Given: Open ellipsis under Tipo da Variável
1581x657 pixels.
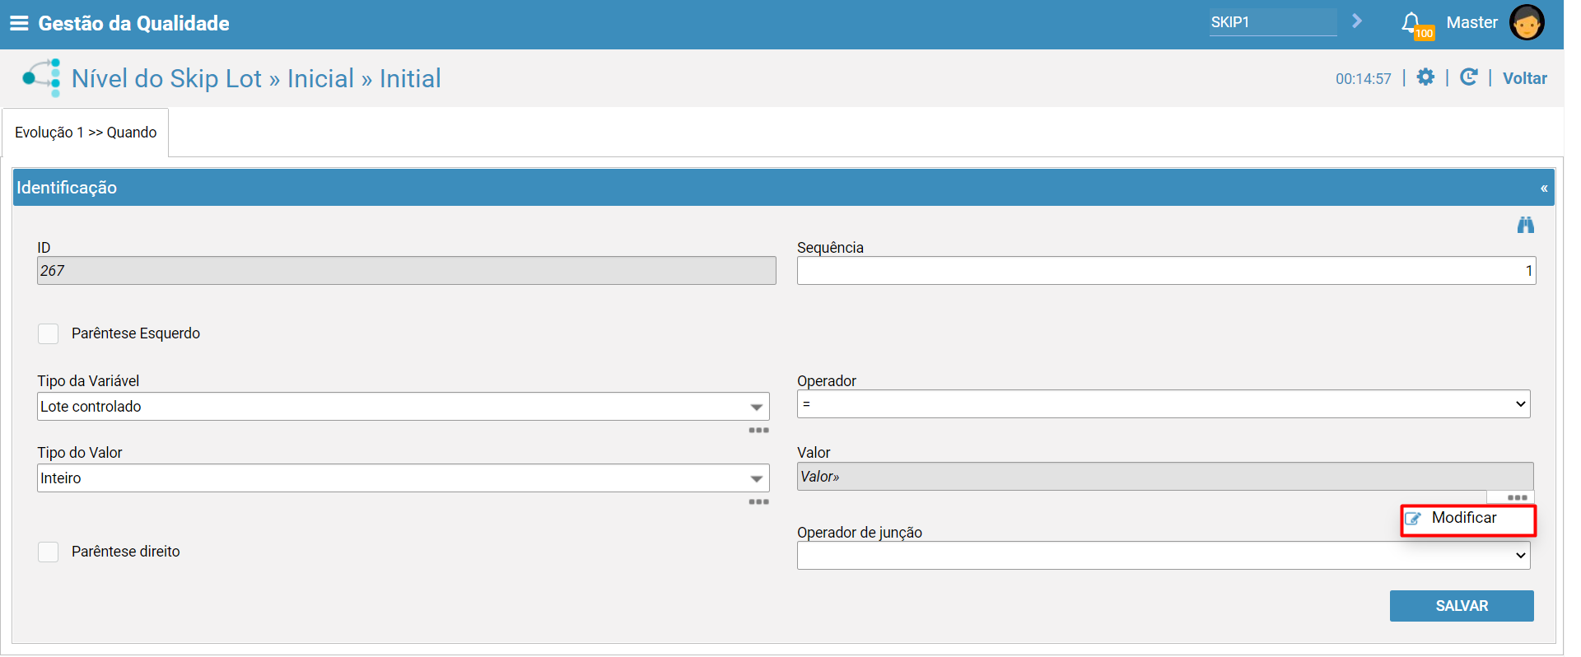Looking at the screenshot, I should point(758,431).
